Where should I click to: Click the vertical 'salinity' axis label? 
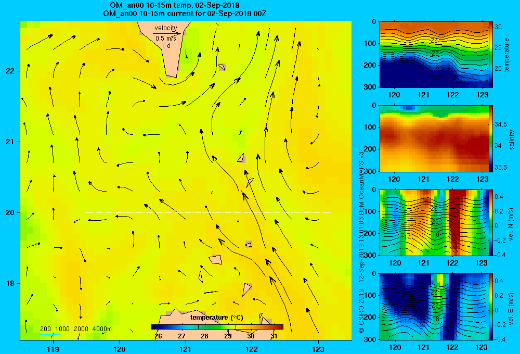coord(512,140)
